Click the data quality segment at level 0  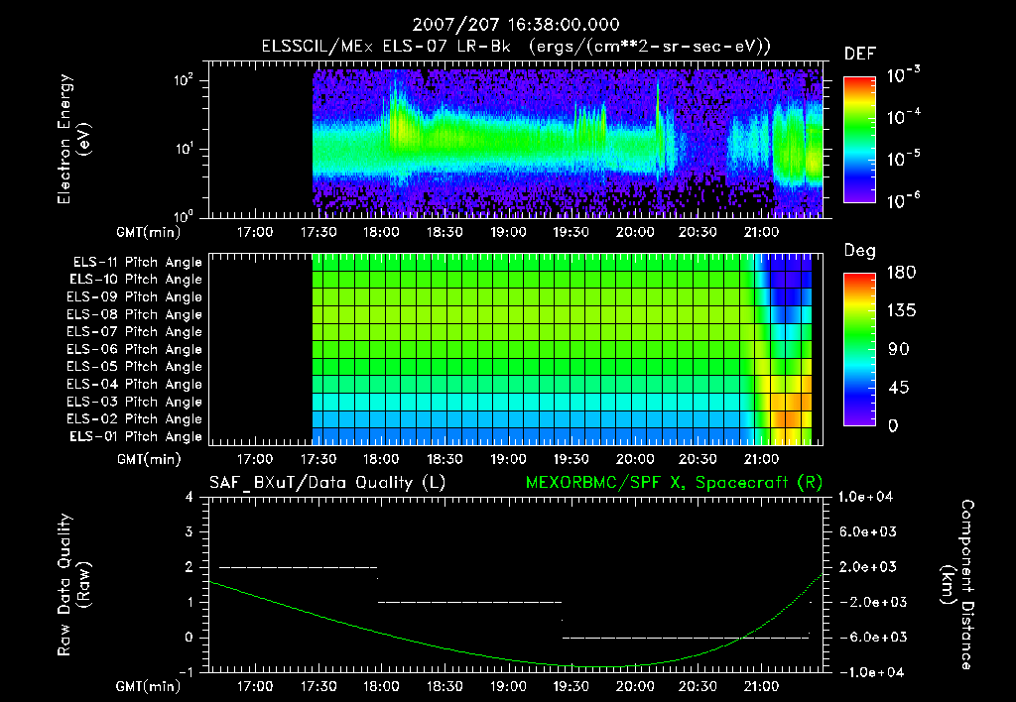pyautogui.click(x=686, y=638)
